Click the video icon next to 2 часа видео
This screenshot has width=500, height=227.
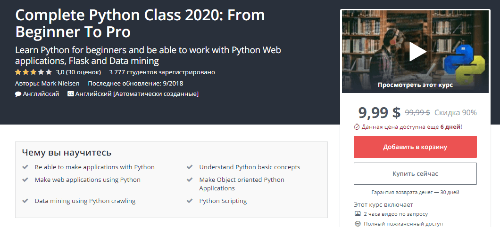[x=358, y=214]
